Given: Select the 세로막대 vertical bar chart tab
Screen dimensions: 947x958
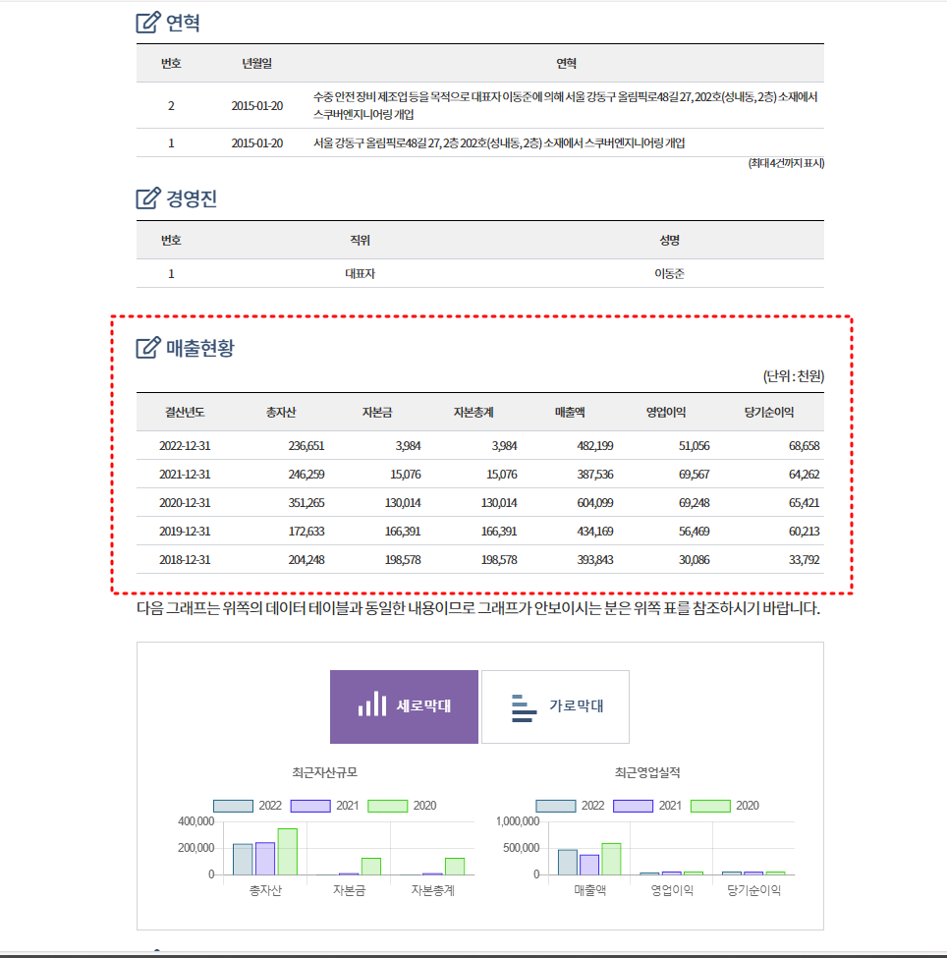Looking at the screenshot, I should [404, 706].
